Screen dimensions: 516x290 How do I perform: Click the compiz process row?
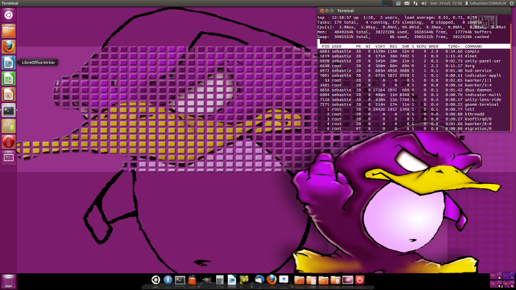[x=414, y=52]
